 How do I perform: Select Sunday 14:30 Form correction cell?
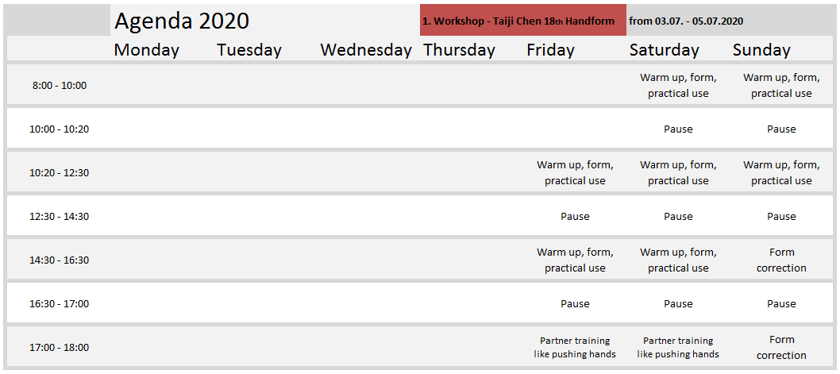point(781,260)
